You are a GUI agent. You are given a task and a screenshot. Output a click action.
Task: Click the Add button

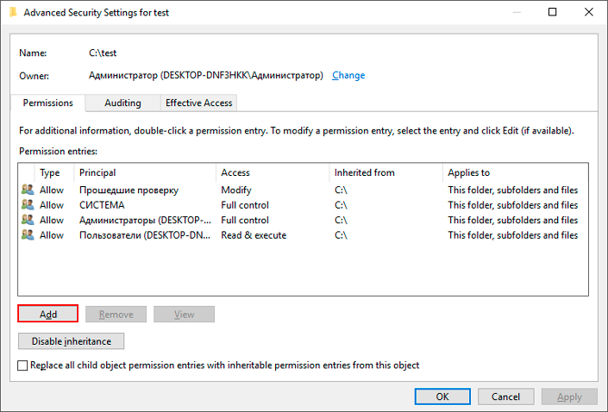tap(48, 314)
